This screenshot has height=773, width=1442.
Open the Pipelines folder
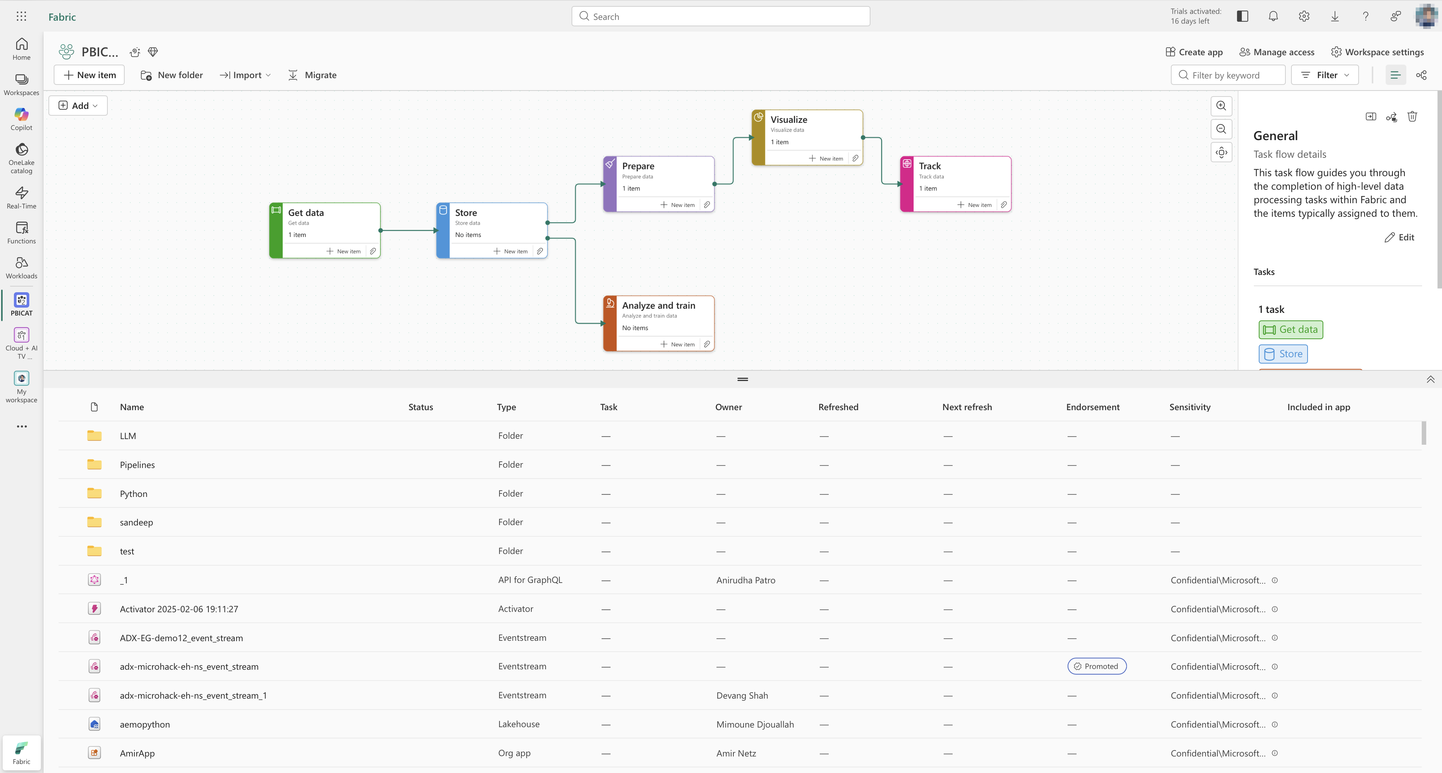tap(137, 465)
